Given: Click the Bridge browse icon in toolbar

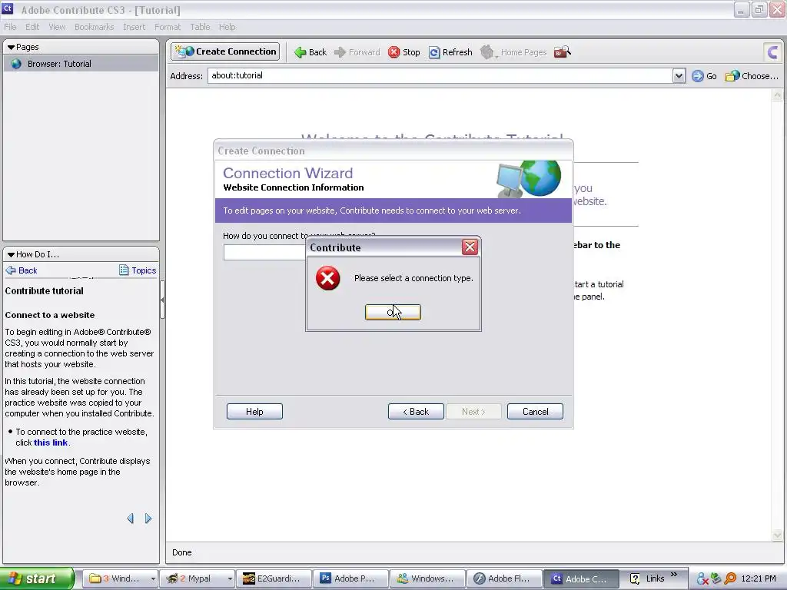Looking at the screenshot, I should [x=562, y=51].
